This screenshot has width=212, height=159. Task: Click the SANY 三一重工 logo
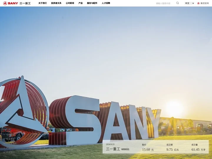[17, 3]
